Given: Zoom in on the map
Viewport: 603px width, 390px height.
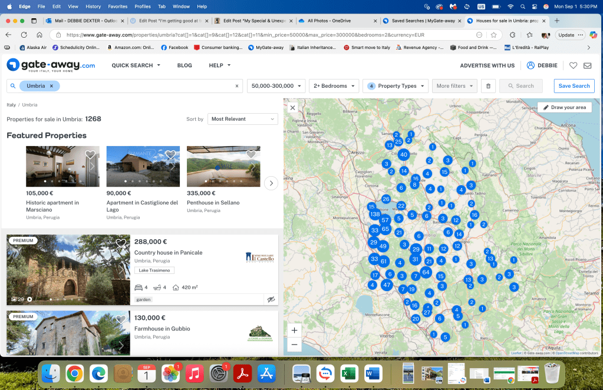Looking at the screenshot, I should [x=295, y=330].
